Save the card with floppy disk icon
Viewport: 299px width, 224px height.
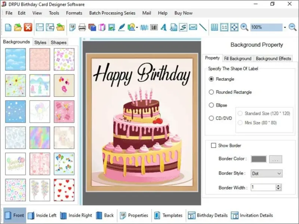click(x=40, y=27)
